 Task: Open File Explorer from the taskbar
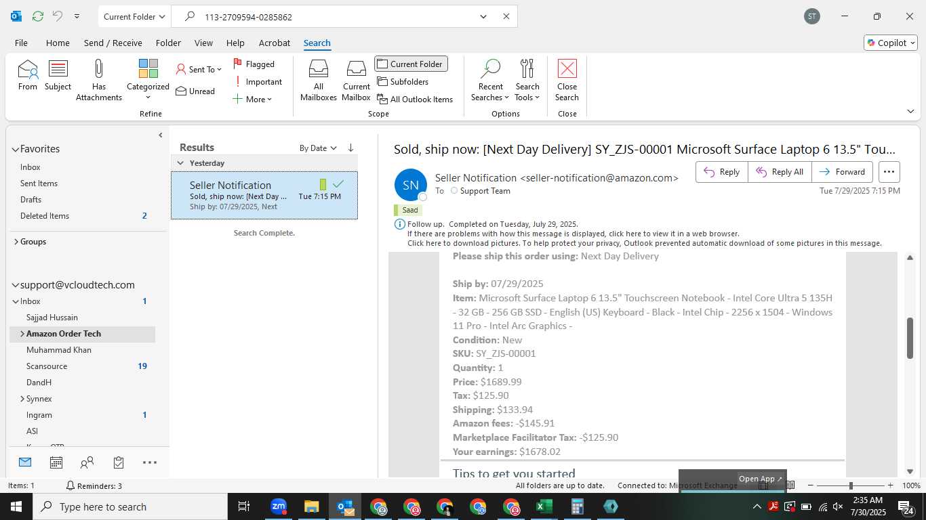311,506
